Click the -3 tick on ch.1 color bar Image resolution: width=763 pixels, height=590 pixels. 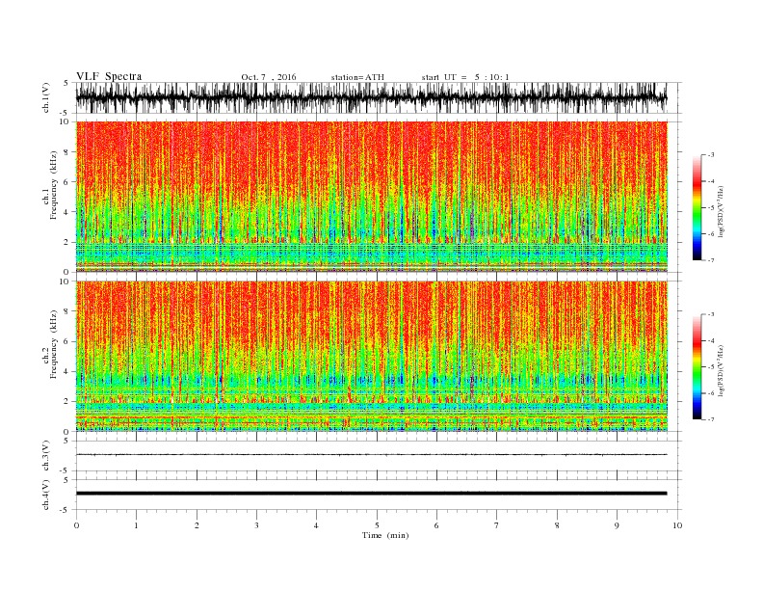pyautogui.click(x=710, y=155)
